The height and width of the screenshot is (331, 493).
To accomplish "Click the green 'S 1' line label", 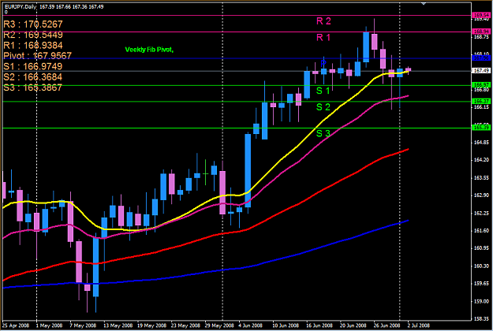I will [323, 91].
